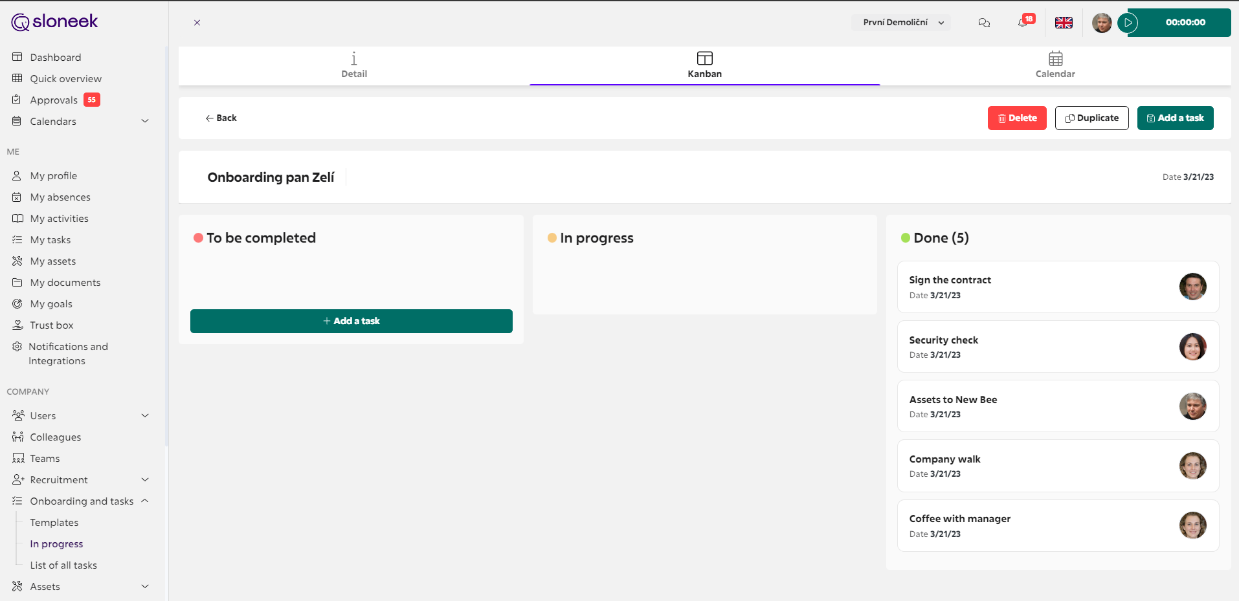Expand the Calendars menu chevron
1239x601 pixels.
click(x=145, y=121)
